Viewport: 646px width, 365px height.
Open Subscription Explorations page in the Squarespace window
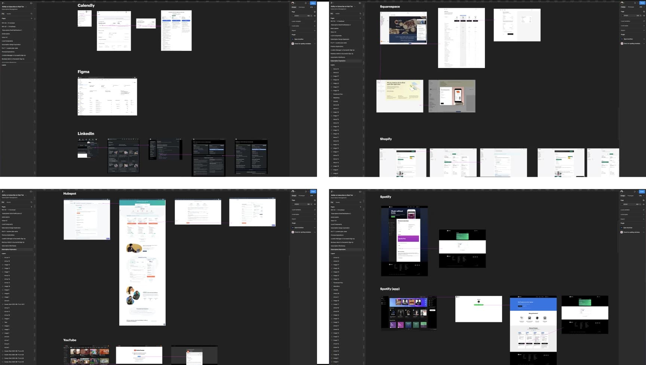tap(338, 61)
